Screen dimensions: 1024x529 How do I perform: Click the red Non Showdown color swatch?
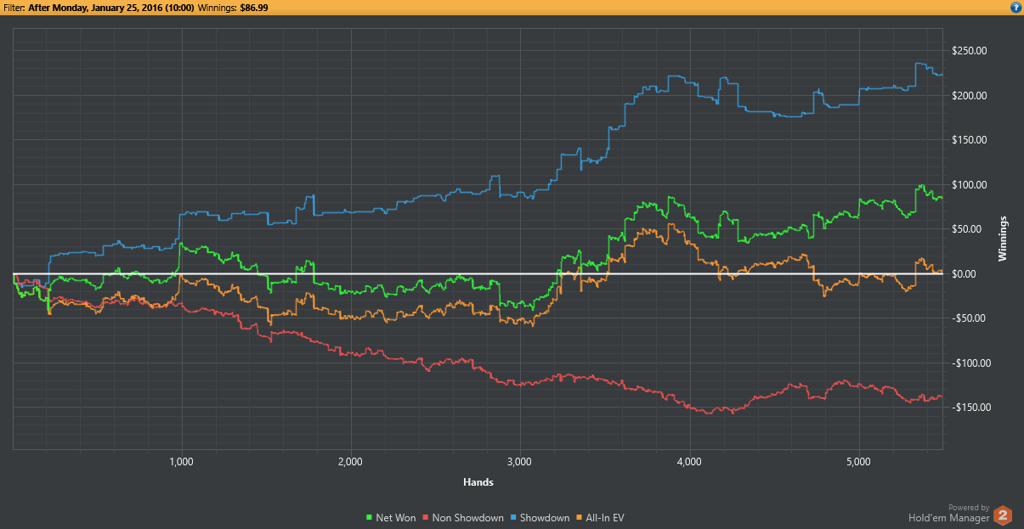point(426,518)
